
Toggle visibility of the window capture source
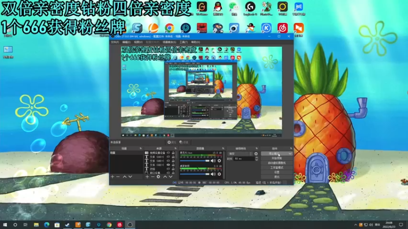click(x=168, y=173)
